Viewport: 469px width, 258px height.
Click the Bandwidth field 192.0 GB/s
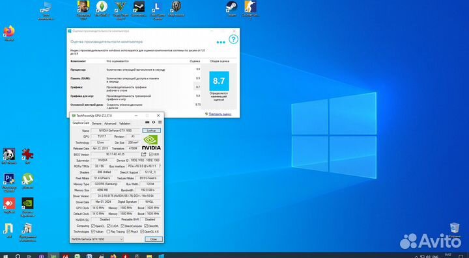(148, 190)
